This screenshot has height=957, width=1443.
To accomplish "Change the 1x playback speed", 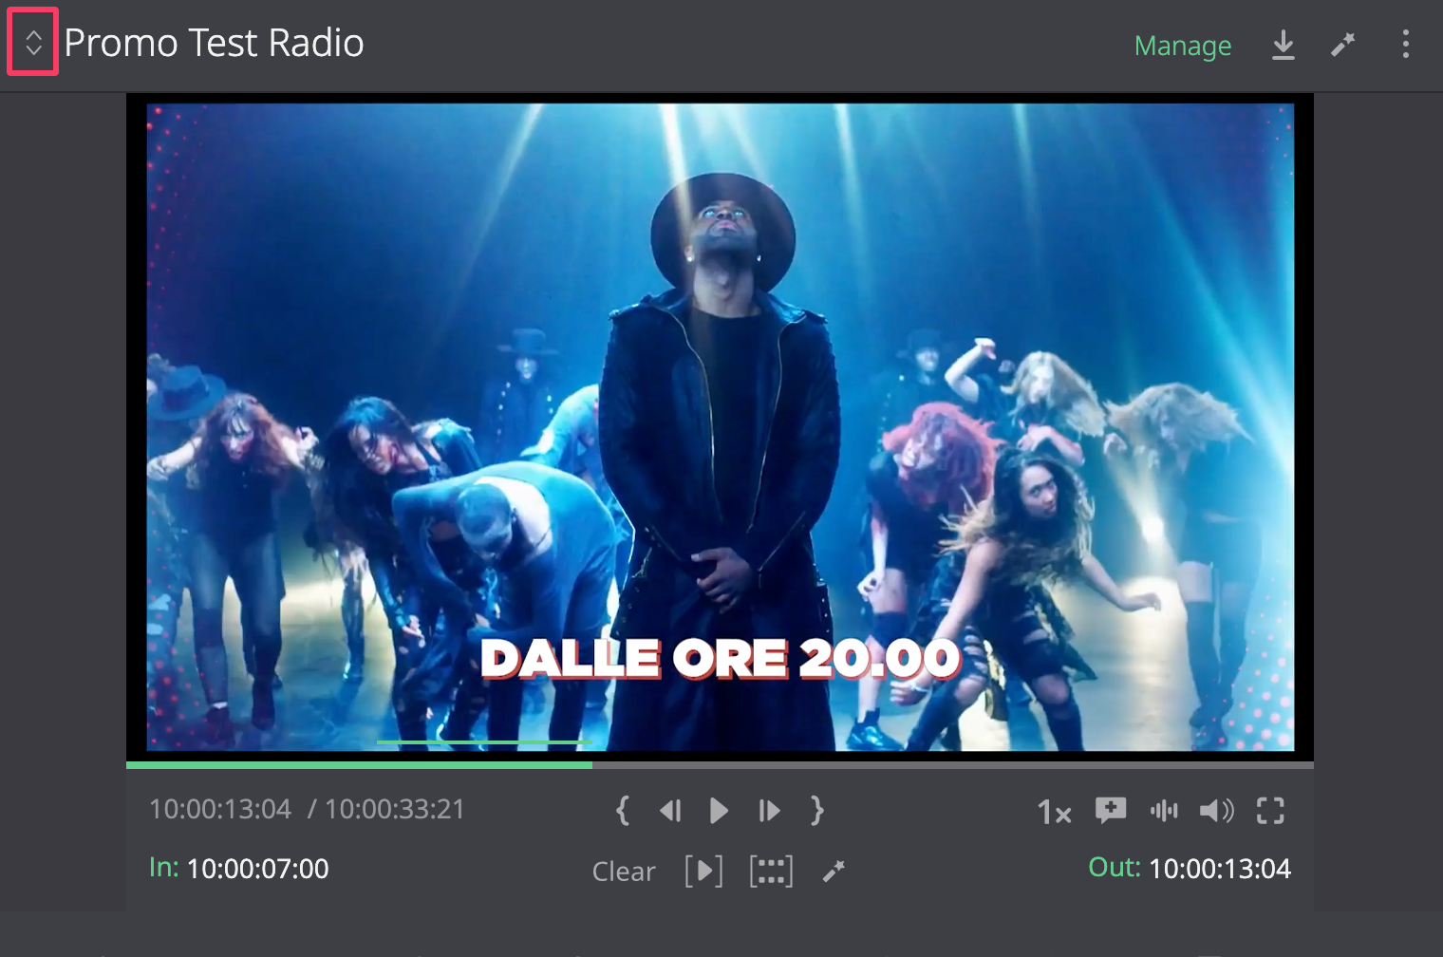I will click(1055, 812).
